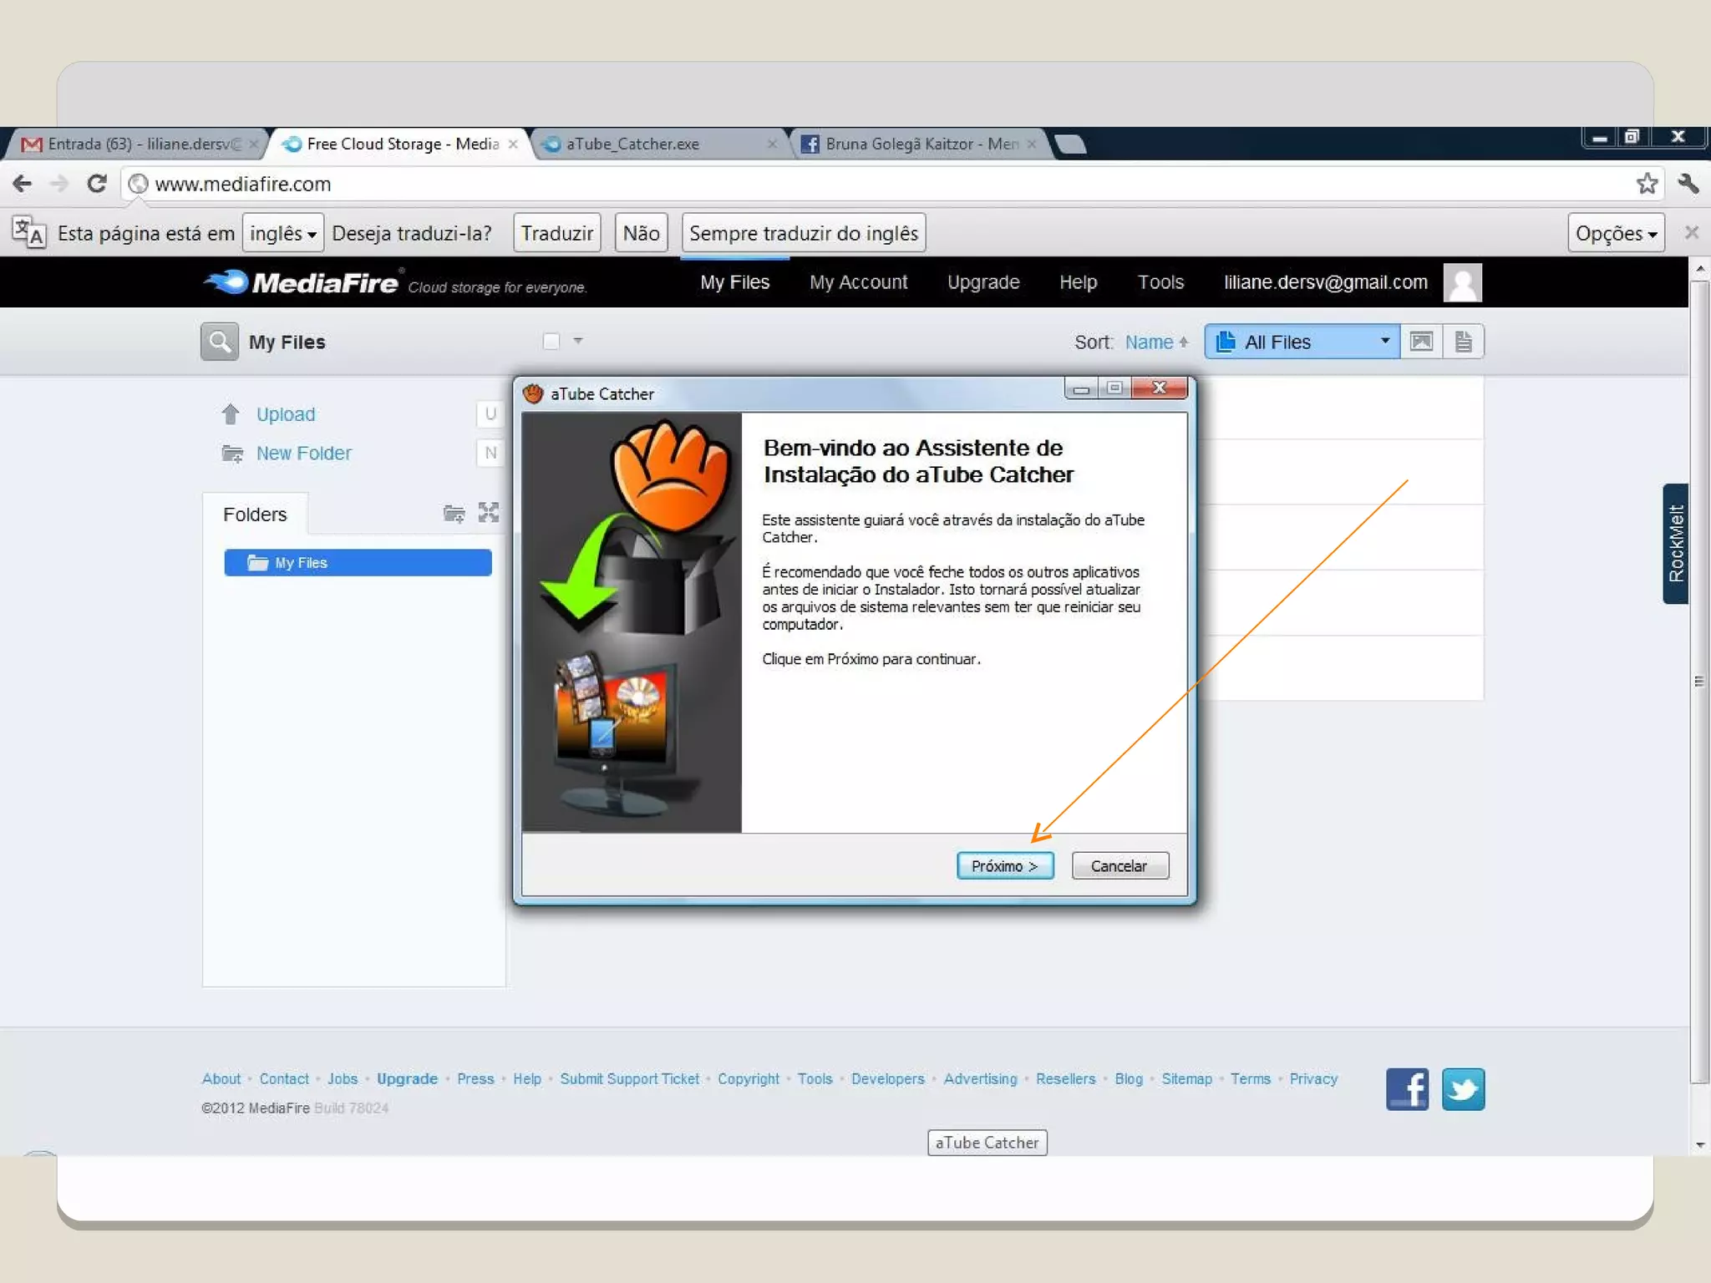Switch to image thumbnail view icon
The width and height of the screenshot is (1711, 1283).
(x=1421, y=342)
